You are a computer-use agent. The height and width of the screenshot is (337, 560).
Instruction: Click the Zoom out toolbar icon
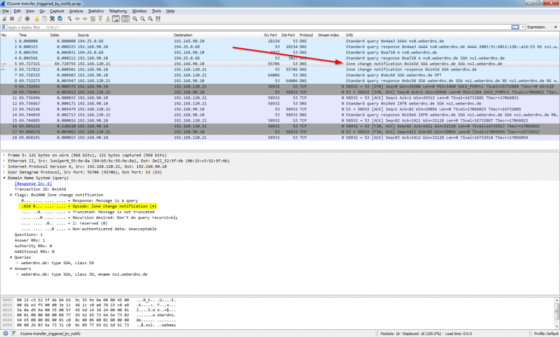click(x=143, y=19)
